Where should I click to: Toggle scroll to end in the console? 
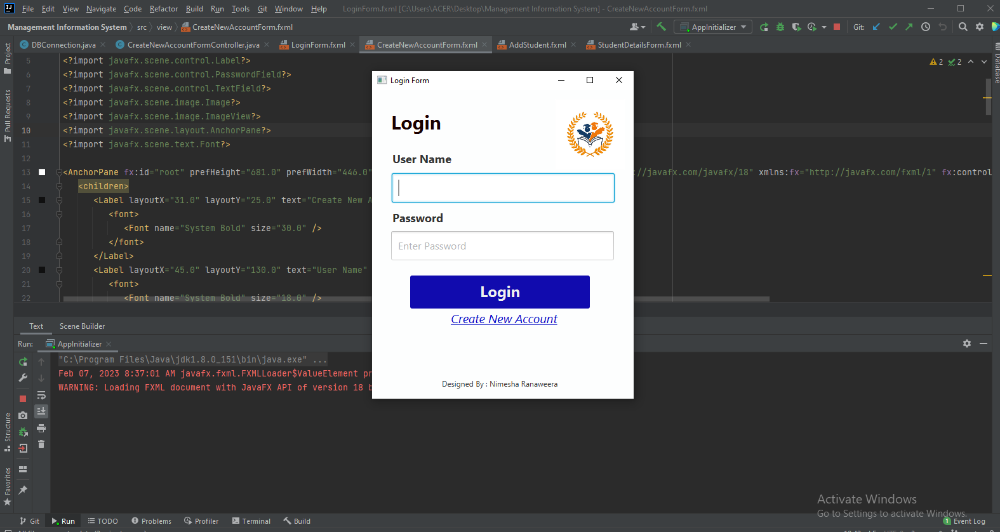point(41,411)
